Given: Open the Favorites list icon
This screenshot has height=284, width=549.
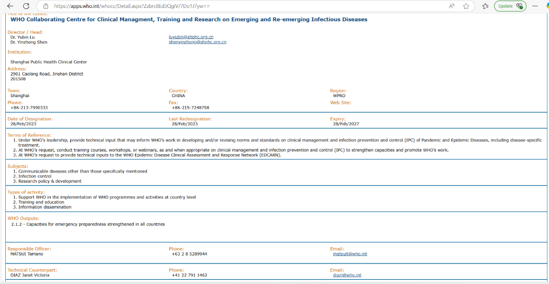Looking at the screenshot, I should [x=485, y=6].
